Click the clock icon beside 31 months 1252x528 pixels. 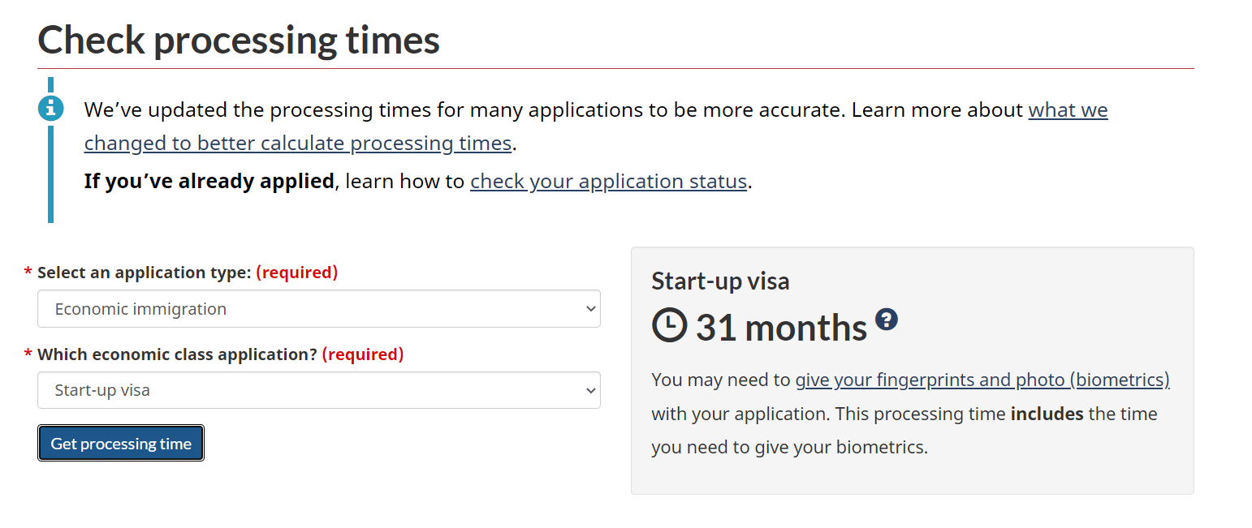pyautogui.click(x=669, y=326)
